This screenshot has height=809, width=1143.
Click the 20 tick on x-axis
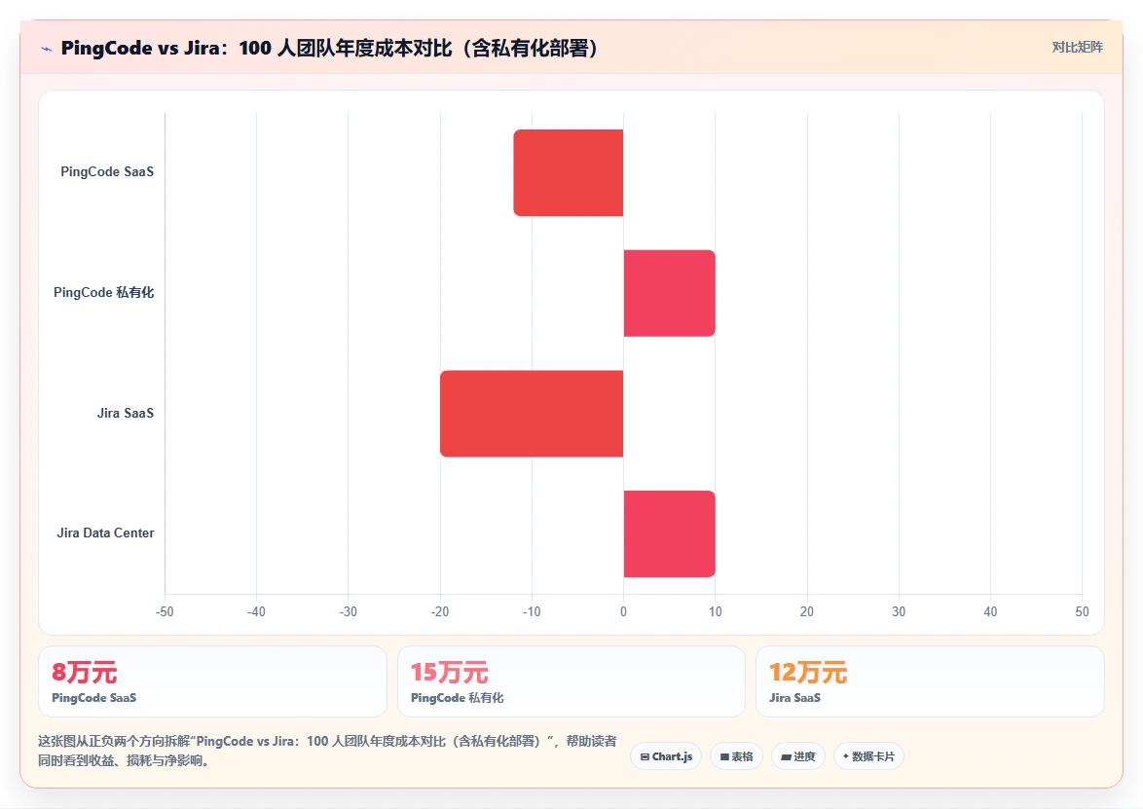point(807,611)
